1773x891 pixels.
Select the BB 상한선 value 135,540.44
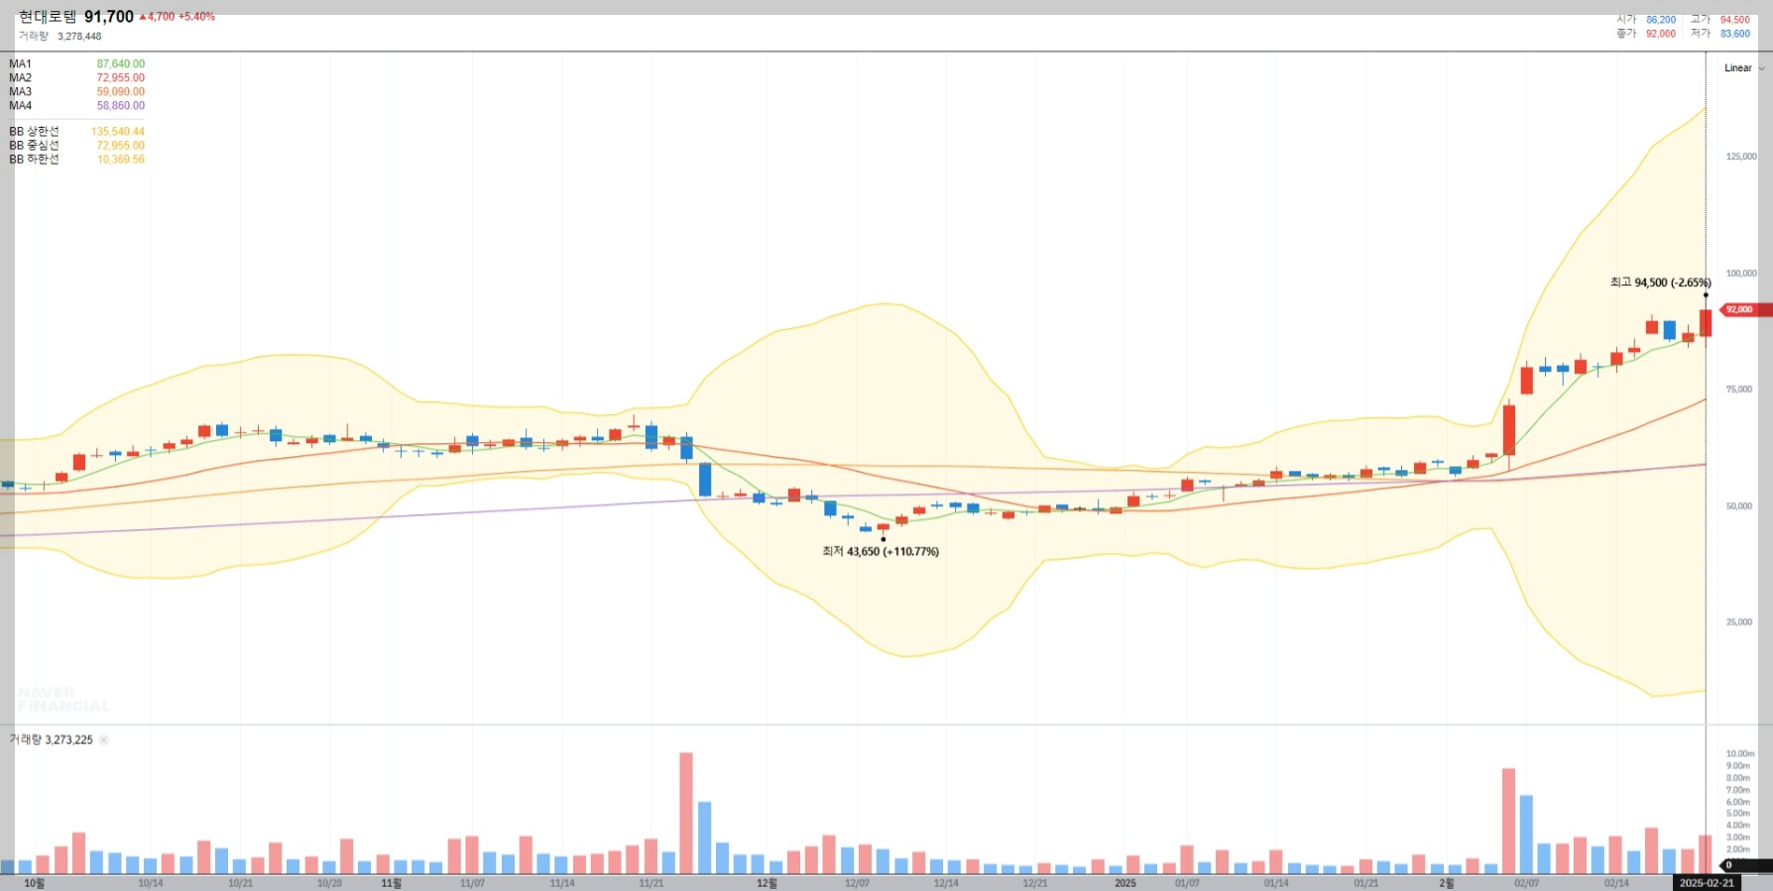click(x=118, y=132)
